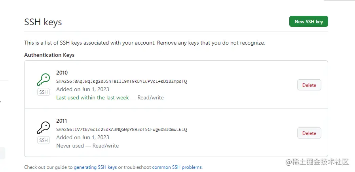The width and height of the screenshot is (355, 172).
Task: Delete the 2011 SSH key
Action: point(309,133)
